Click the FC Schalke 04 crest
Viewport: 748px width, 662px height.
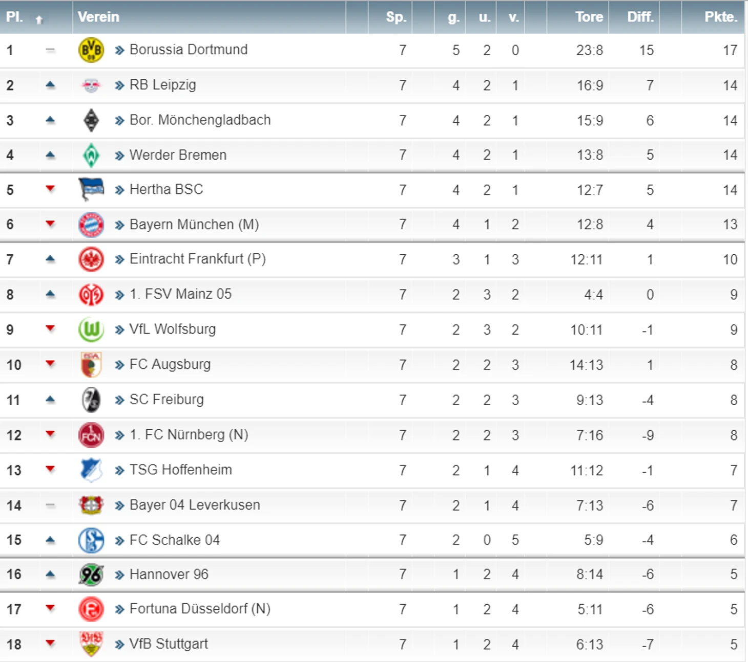[x=91, y=540]
